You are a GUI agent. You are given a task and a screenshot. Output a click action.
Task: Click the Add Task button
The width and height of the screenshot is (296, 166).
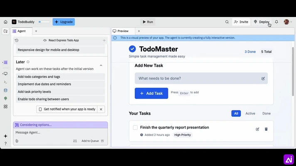tap(151, 93)
